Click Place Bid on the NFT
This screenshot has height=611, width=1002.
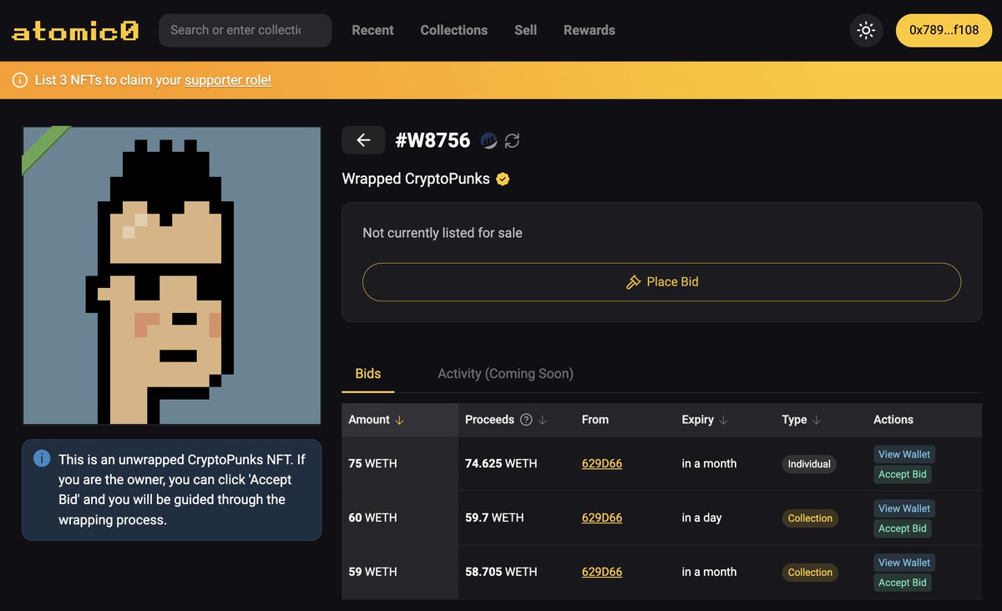coord(661,281)
